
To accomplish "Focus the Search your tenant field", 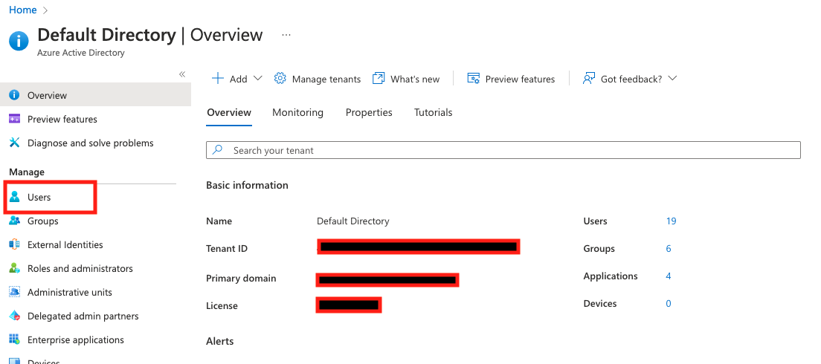I will [x=503, y=150].
